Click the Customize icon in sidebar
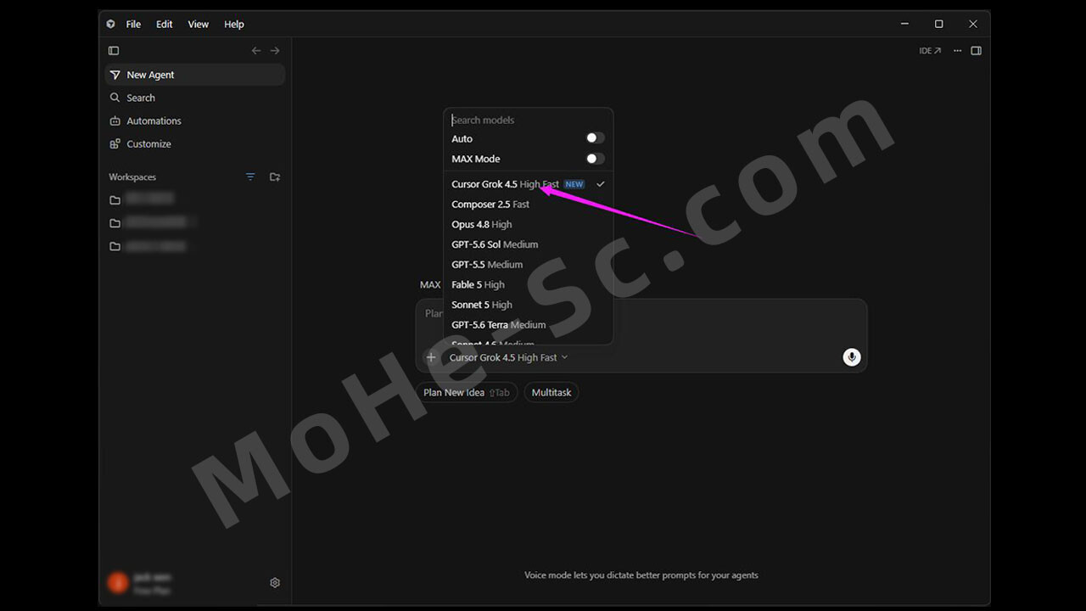The image size is (1086, 611). (x=115, y=143)
